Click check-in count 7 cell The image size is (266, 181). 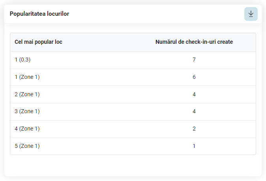(x=194, y=60)
